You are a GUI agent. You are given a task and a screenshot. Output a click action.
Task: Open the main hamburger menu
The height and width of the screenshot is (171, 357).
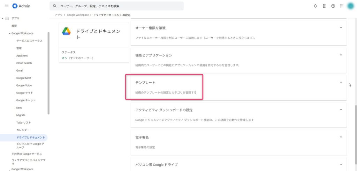(7, 6)
